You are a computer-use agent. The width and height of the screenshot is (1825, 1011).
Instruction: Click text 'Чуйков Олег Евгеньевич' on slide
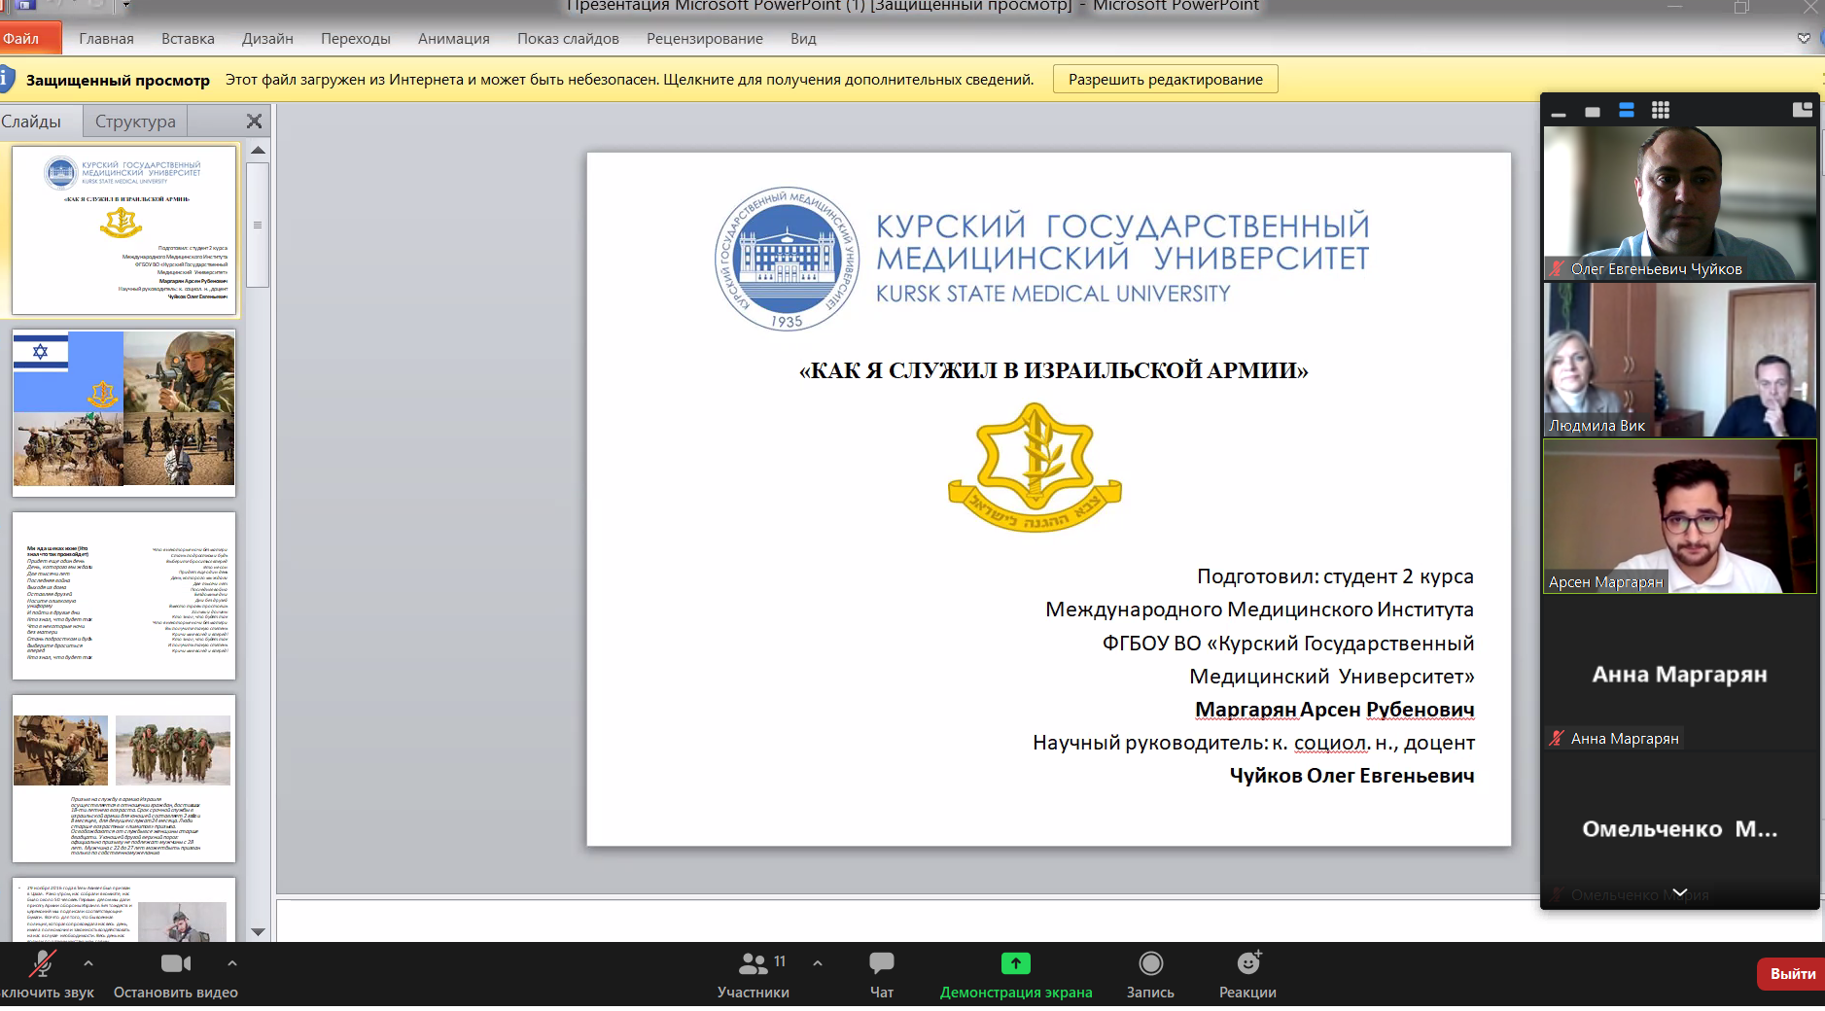[x=1351, y=776]
